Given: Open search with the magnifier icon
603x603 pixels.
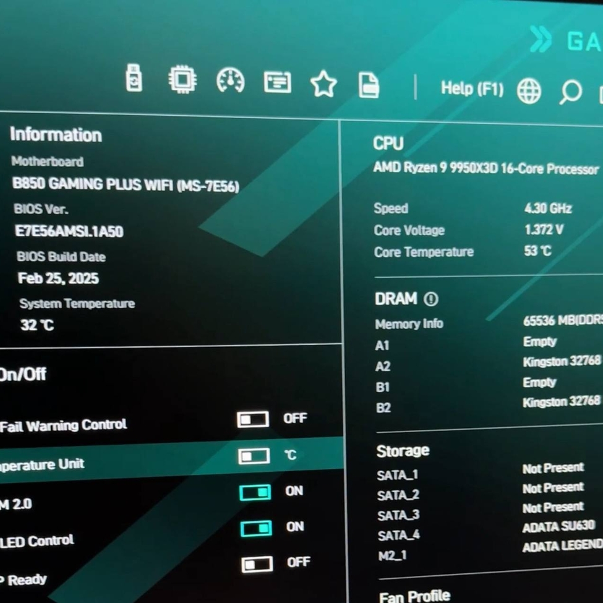Looking at the screenshot, I should pos(570,92).
